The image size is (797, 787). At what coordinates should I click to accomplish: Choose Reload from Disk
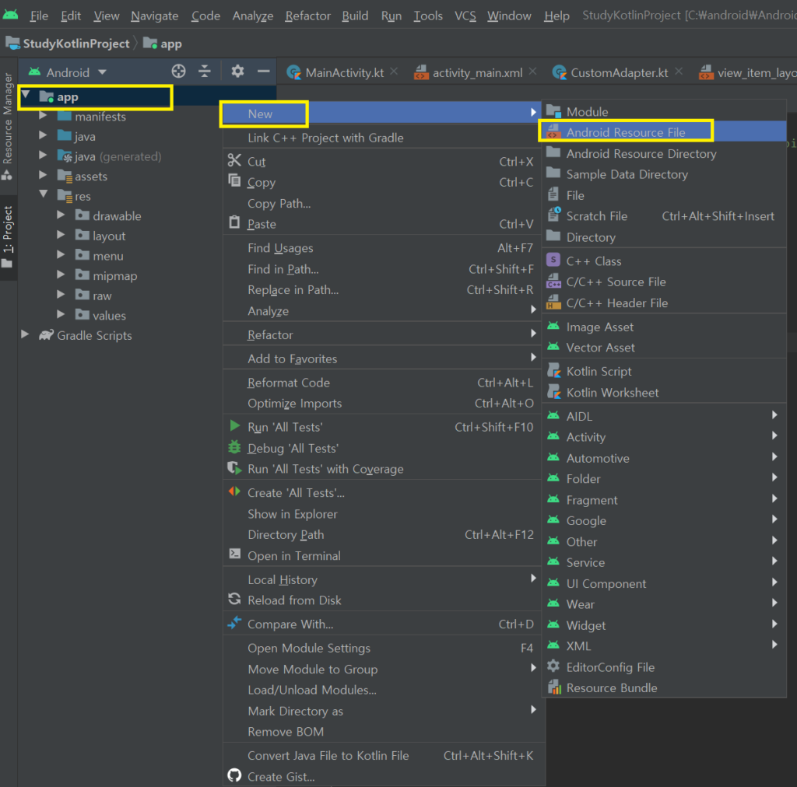[294, 600]
